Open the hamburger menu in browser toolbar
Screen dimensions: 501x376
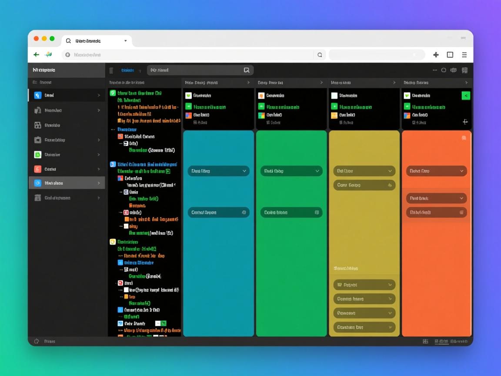(464, 54)
